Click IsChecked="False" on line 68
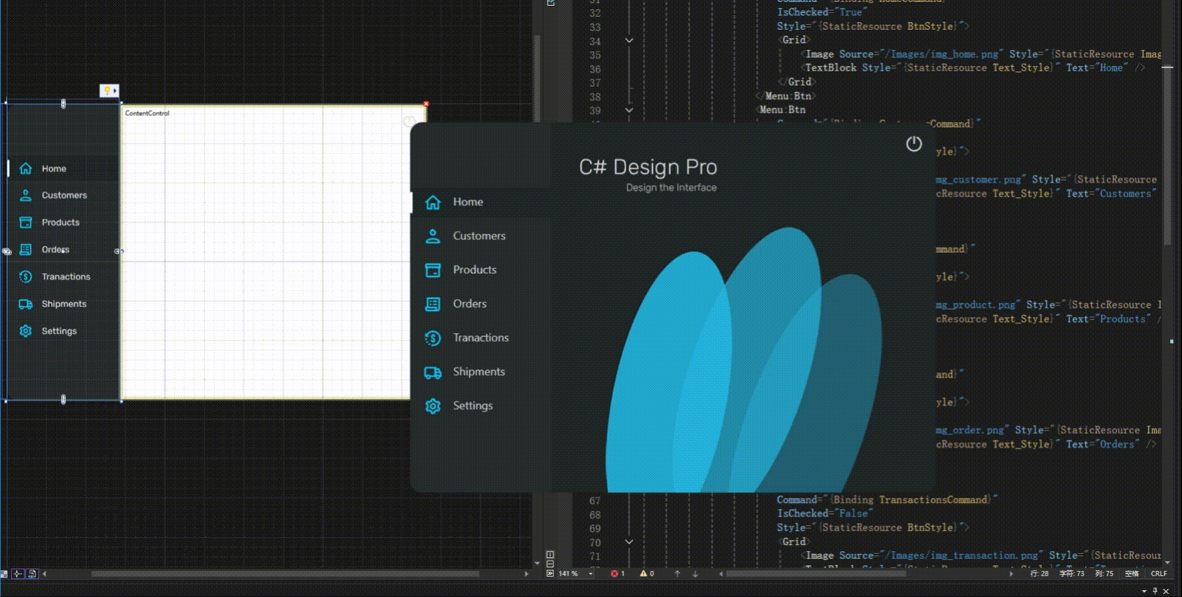 pyautogui.click(x=825, y=514)
